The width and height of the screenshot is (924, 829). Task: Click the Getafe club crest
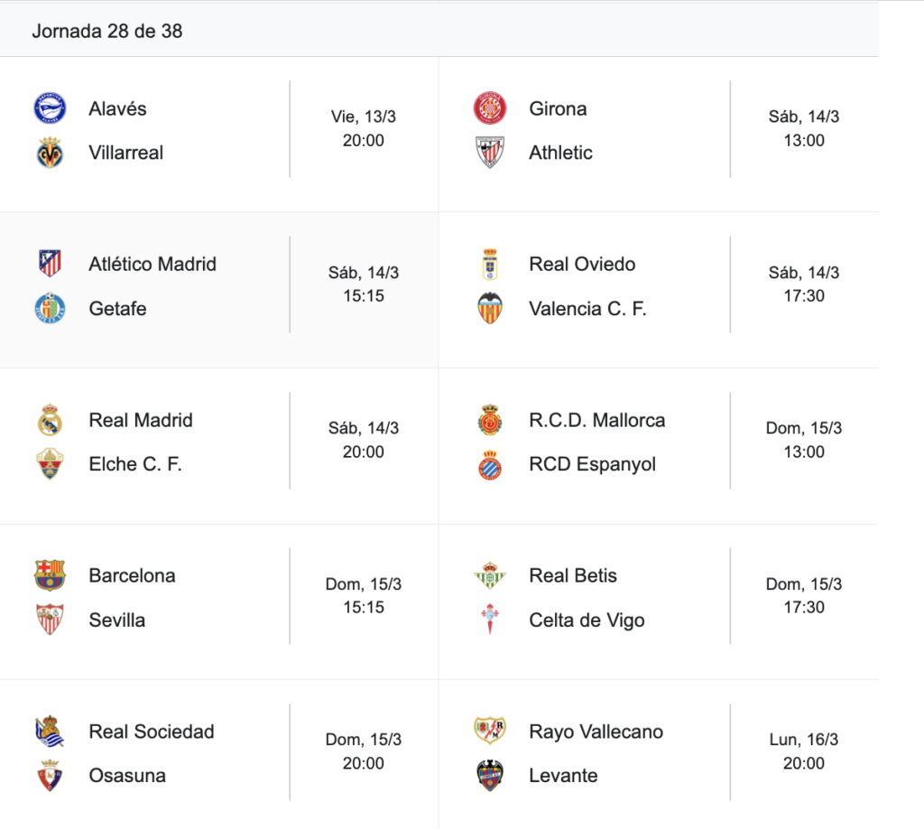pos(50,309)
